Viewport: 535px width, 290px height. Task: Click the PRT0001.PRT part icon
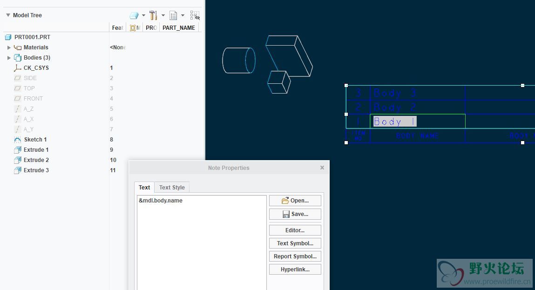[8, 37]
